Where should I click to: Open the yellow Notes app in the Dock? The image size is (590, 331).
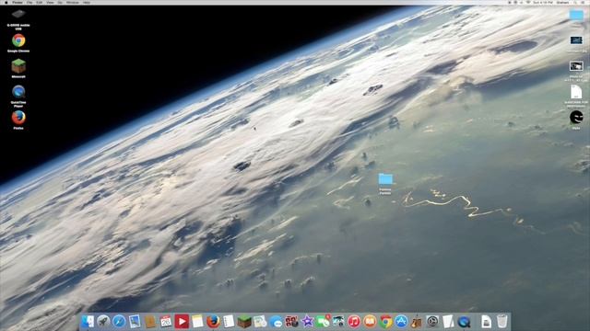coord(197,322)
